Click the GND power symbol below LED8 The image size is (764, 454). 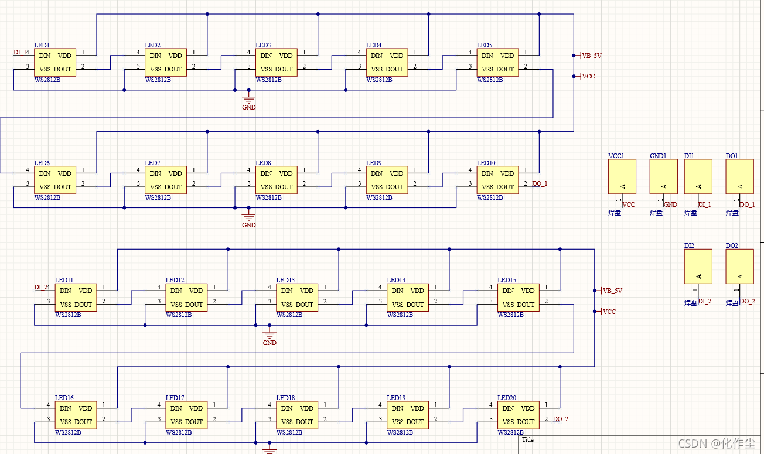click(x=249, y=218)
